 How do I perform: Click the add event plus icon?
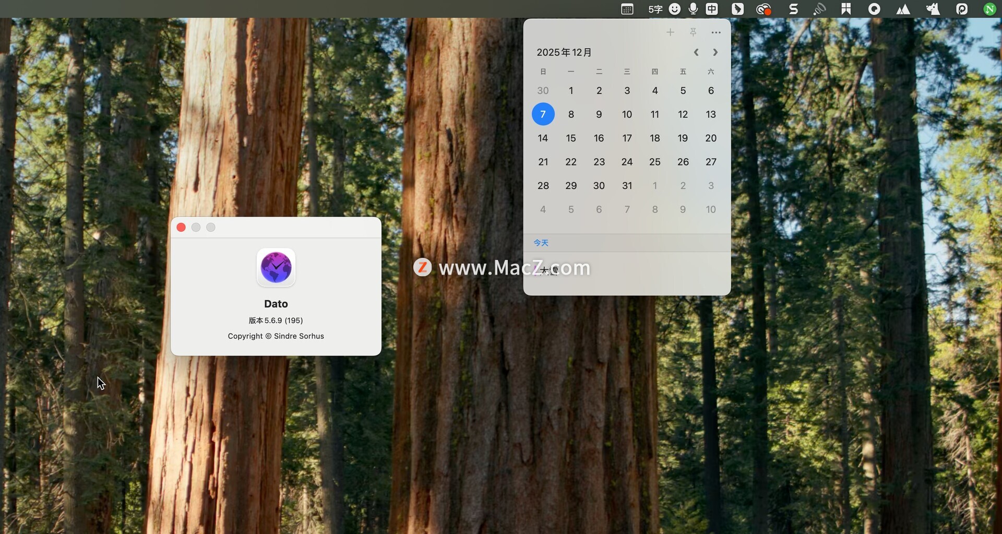(x=670, y=32)
